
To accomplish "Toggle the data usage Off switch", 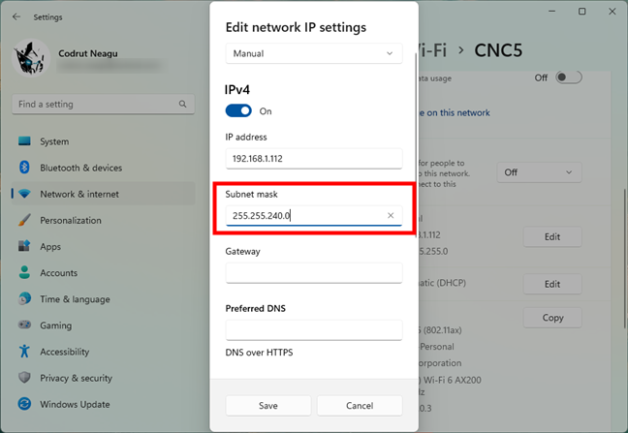I will (x=569, y=77).
